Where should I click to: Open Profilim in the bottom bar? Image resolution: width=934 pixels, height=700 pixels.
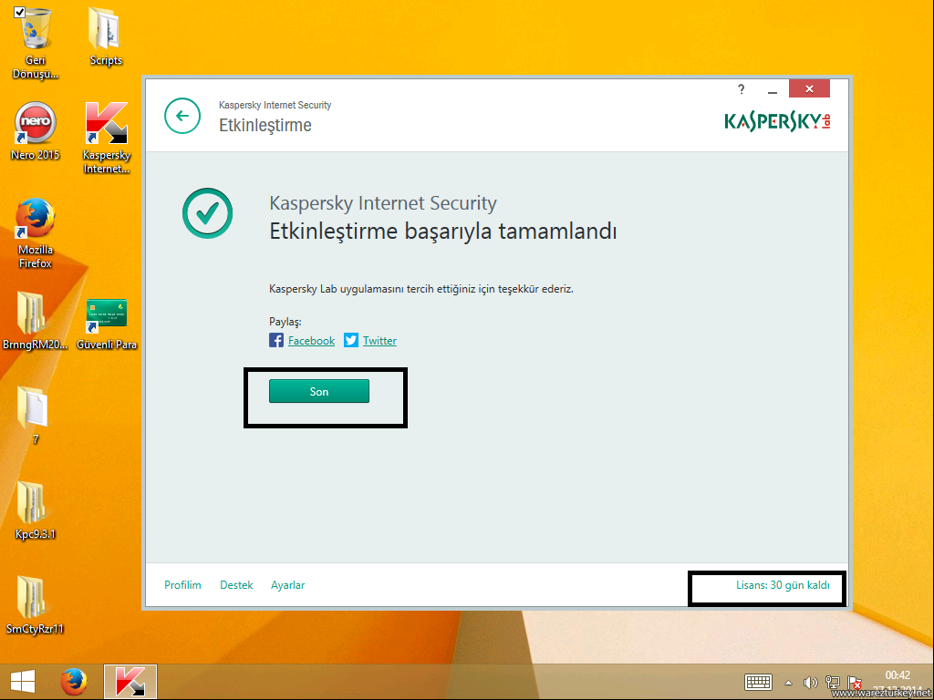pos(182,585)
